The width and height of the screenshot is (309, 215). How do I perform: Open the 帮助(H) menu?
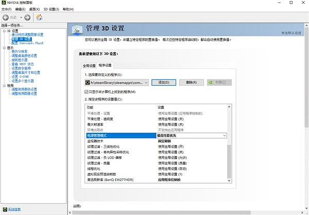pos(68,9)
